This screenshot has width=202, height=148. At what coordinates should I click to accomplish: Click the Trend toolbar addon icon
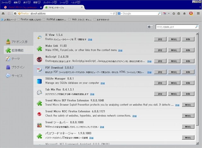tap(39, 125)
